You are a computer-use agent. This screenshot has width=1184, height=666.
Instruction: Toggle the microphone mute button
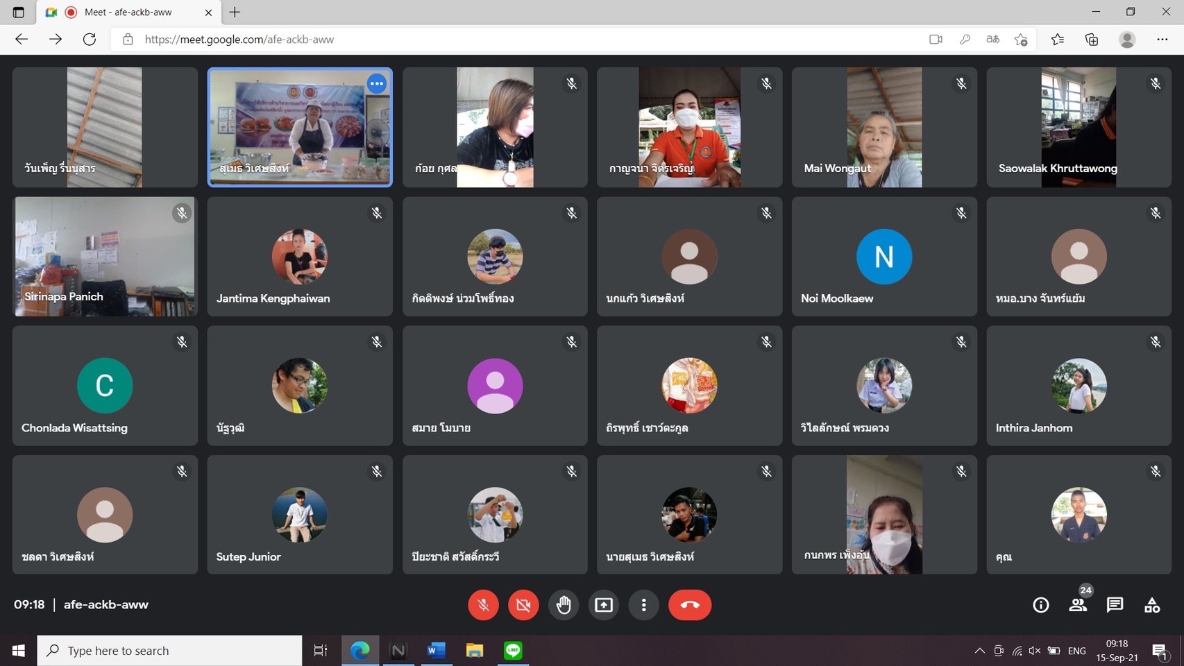tap(483, 605)
